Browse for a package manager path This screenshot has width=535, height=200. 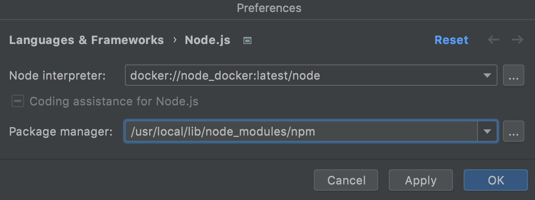click(x=513, y=132)
